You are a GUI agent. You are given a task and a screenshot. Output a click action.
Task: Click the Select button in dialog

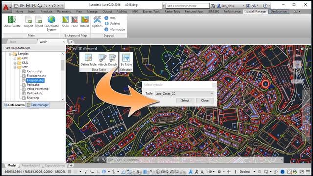coord(185,100)
